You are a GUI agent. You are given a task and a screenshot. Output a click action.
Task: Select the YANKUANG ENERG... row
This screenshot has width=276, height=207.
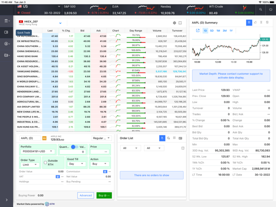101,71
